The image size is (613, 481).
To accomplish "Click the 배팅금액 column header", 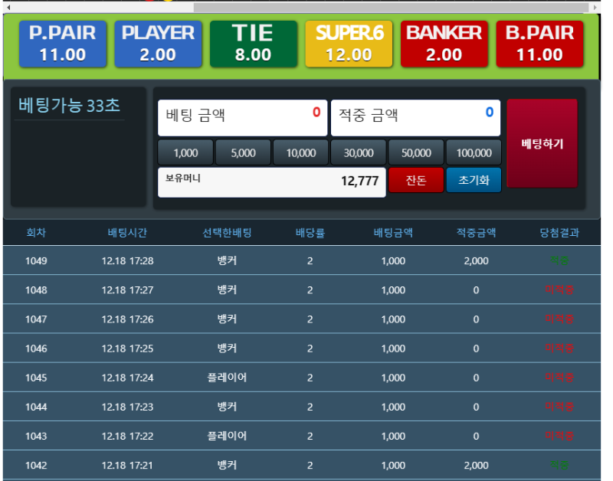I will pos(393,233).
